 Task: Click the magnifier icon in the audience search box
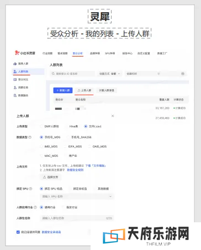[53, 74]
